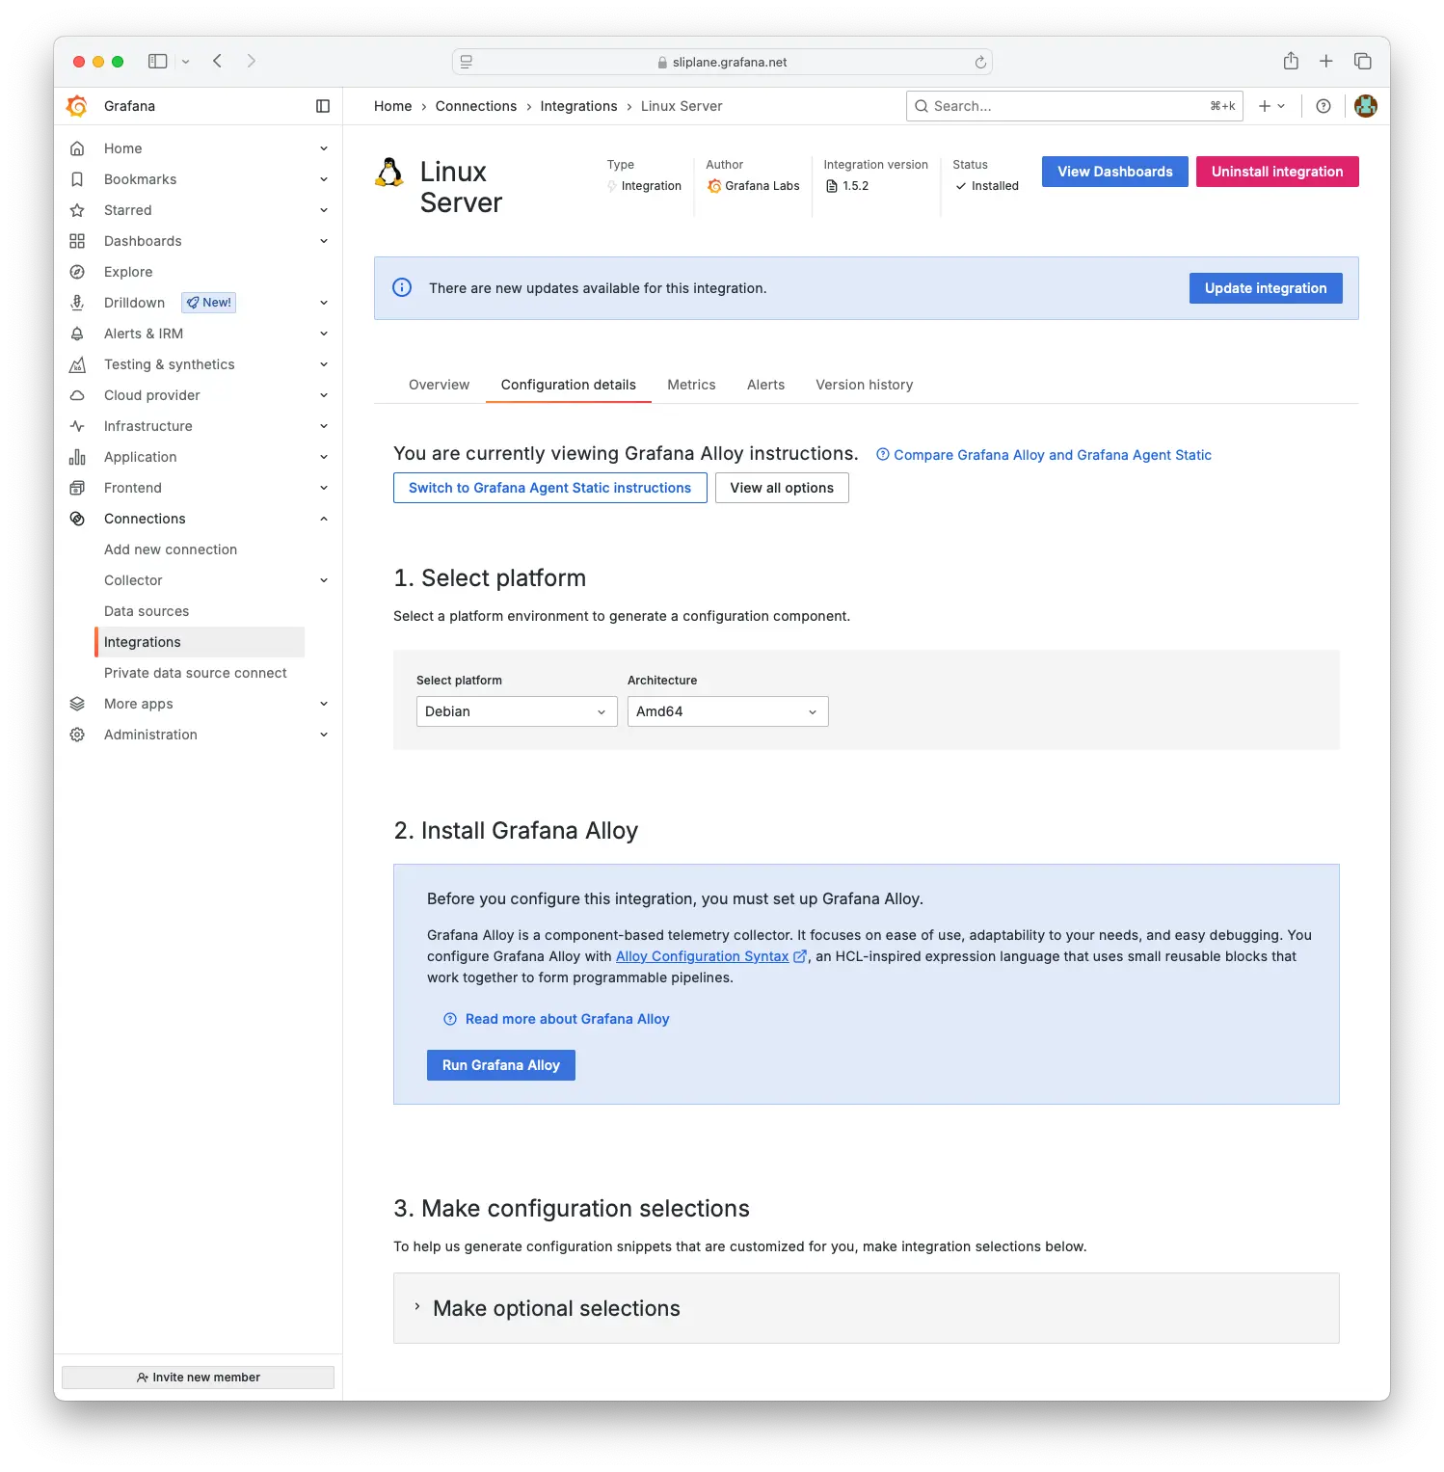Click the Update integration button
This screenshot has height=1472, width=1444.
coord(1265,288)
